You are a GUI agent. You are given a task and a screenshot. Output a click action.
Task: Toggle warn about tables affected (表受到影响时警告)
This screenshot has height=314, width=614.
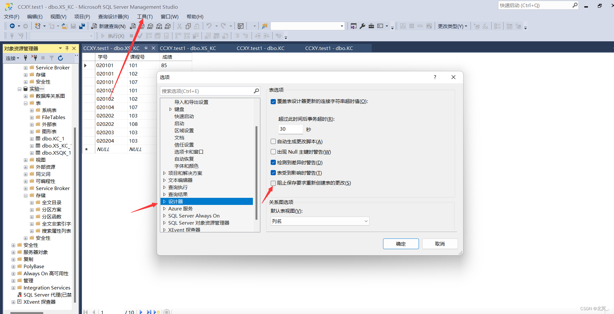pos(273,173)
